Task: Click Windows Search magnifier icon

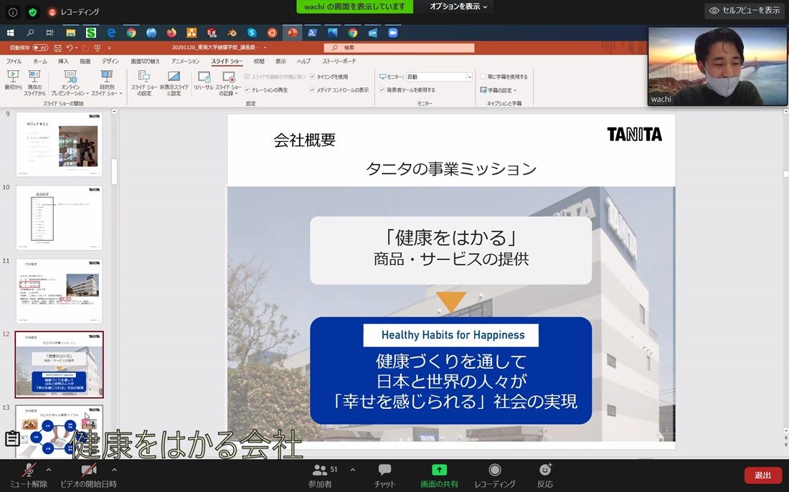Action: [30, 33]
